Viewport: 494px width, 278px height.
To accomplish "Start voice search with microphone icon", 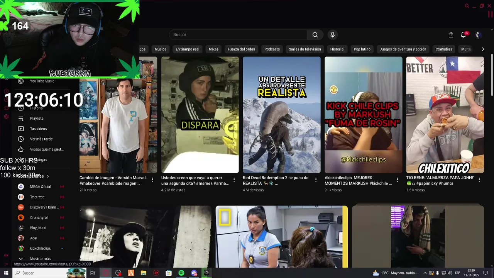I will point(333,35).
